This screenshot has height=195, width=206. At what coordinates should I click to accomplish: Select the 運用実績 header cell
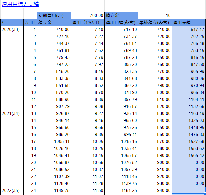coord(188,22)
